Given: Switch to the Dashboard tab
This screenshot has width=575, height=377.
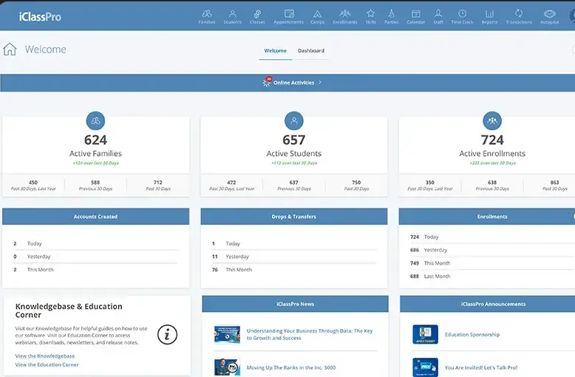Looking at the screenshot, I should pyautogui.click(x=311, y=50).
